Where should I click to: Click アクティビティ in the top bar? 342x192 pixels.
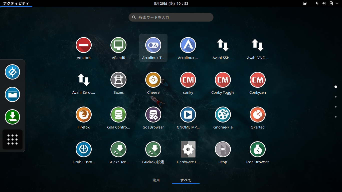click(x=16, y=3)
